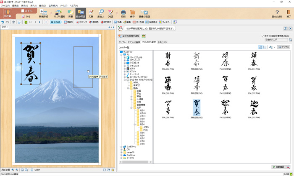Open the 文章 (text) tool

pyautogui.click(x=90, y=13)
